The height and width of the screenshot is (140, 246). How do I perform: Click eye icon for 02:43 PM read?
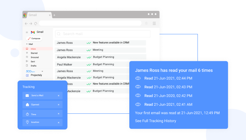138,87
